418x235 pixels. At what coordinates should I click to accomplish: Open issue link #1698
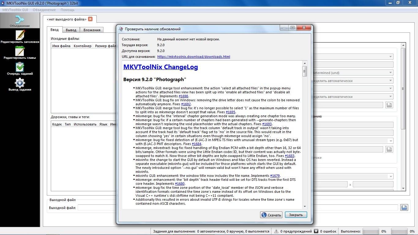point(183,96)
